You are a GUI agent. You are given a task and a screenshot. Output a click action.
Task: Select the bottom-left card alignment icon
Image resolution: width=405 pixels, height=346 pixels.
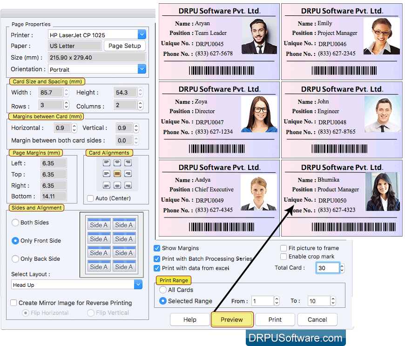tap(107, 185)
